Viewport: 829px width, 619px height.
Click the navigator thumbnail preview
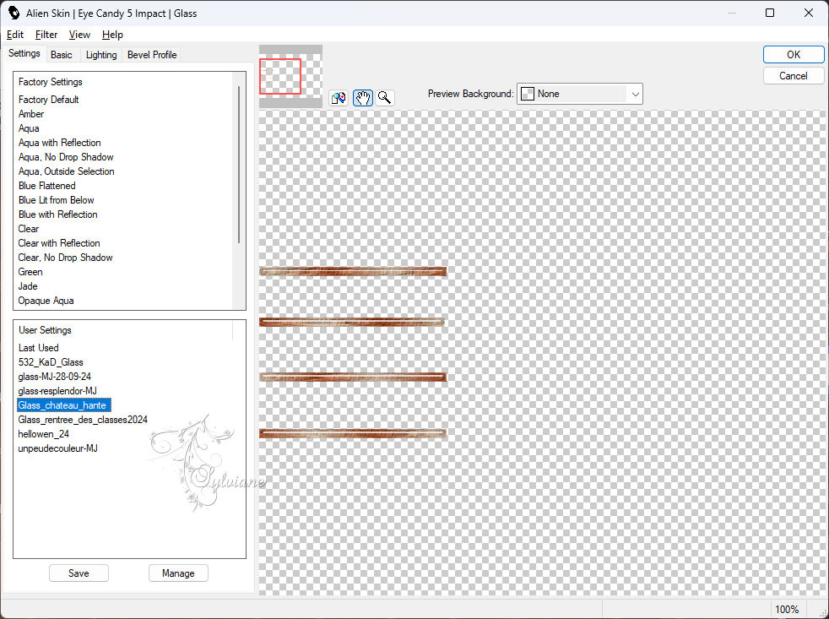pyautogui.click(x=290, y=76)
